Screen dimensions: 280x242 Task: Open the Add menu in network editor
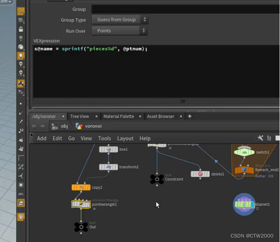tap(42, 139)
